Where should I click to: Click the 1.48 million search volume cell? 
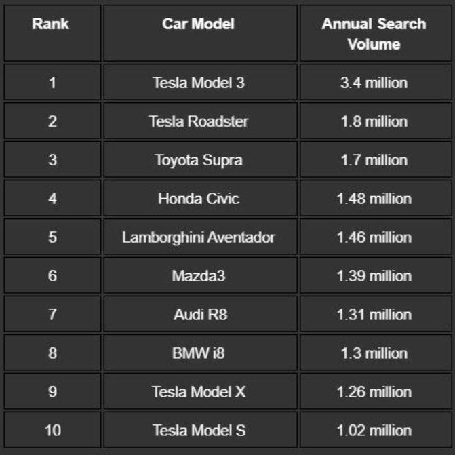tap(374, 199)
